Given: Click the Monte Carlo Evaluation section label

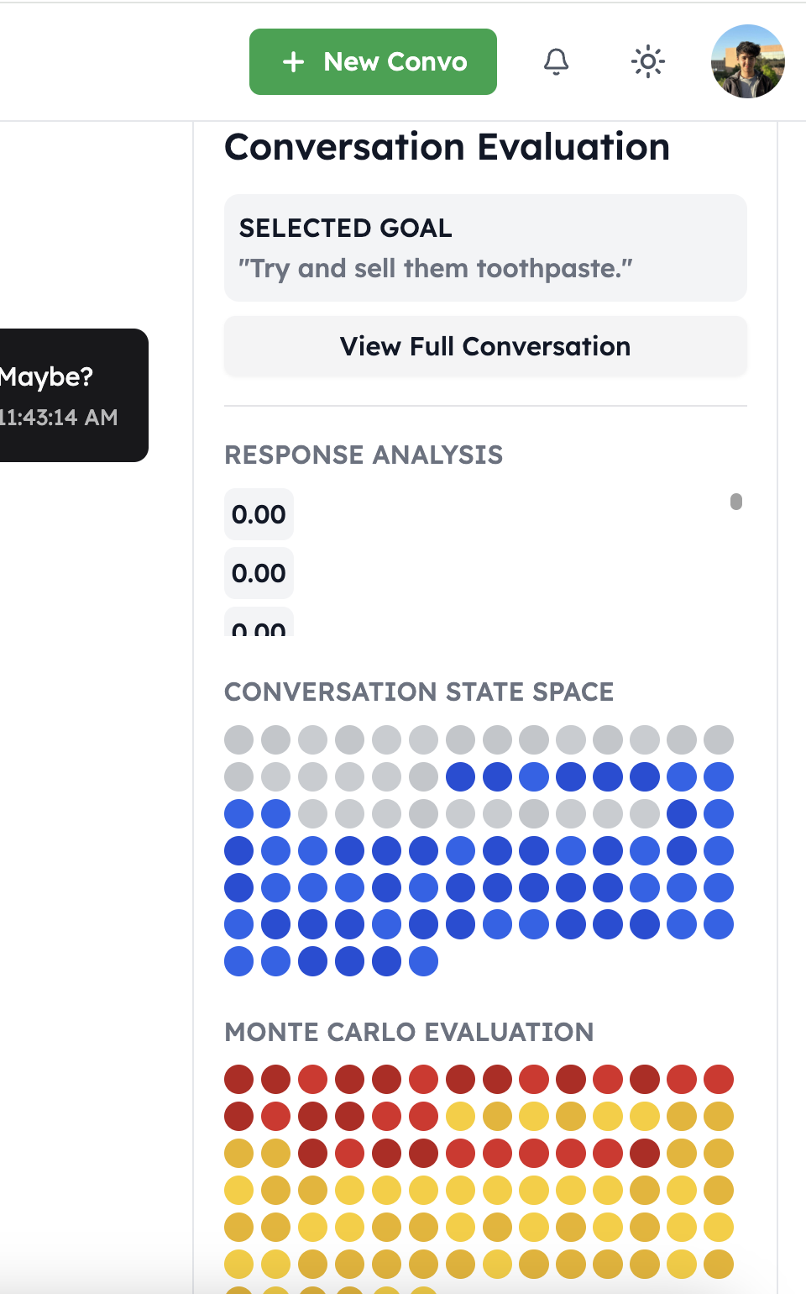Looking at the screenshot, I should (x=409, y=1032).
